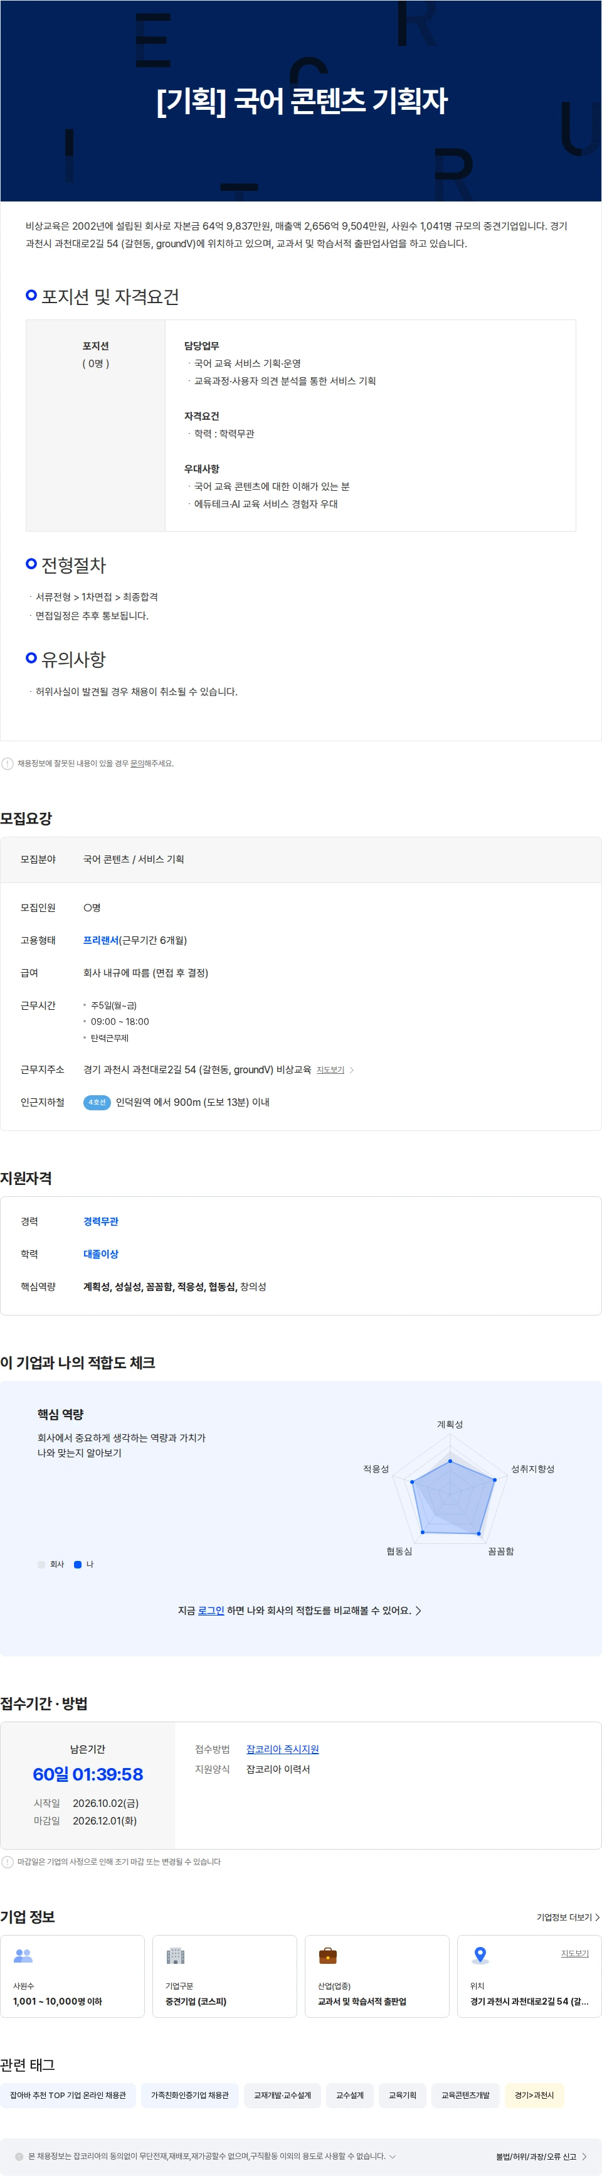
Task: Open the 프리랜서 employment type link
Action: click(x=100, y=940)
